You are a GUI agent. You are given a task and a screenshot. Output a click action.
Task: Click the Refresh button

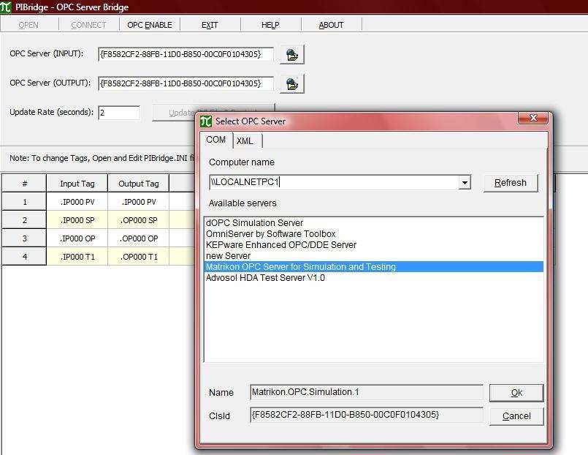pos(511,183)
